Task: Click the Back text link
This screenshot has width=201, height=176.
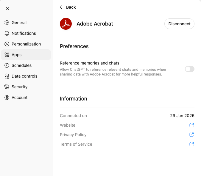Action: pyautogui.click(x=71, y=7)
